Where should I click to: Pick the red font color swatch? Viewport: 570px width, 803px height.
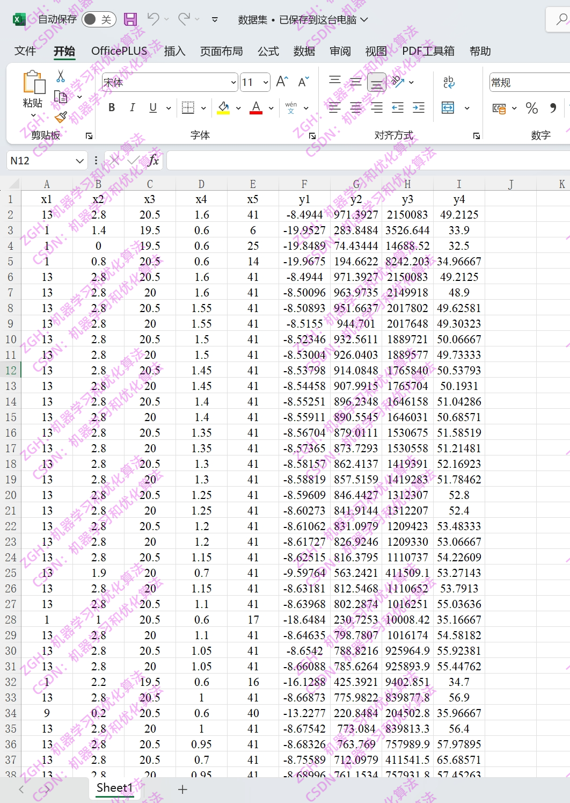256,113
